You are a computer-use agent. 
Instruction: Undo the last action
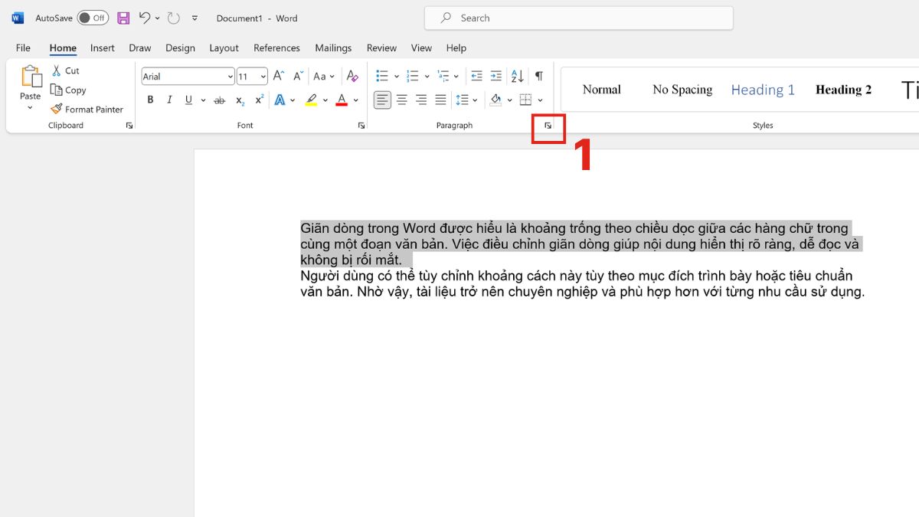pyautogui.click(x=145, y=18)
